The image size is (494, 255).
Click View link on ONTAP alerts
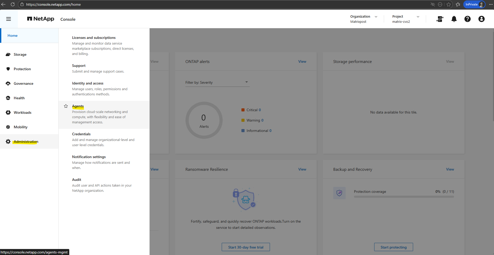[x=302, y=61]
